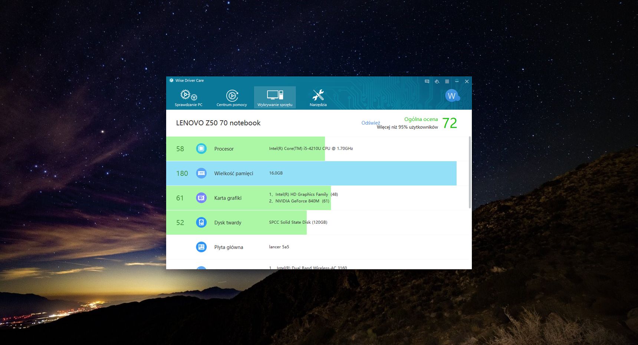Viewport: 638px width, 345px height.
Task: Click the hard disk score 52
Action: tap(180, 223)
